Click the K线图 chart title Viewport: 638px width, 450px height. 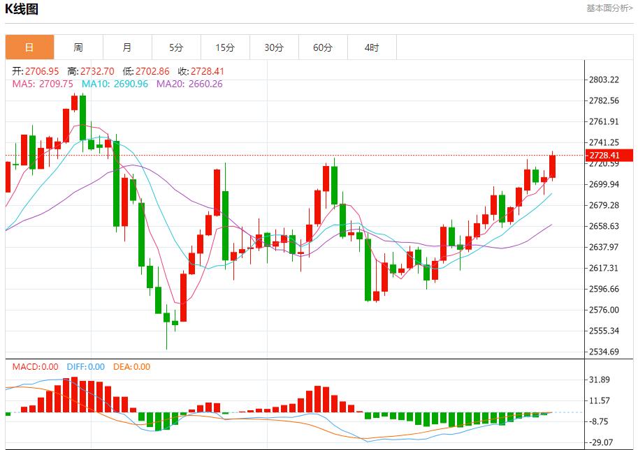[22, 10]
